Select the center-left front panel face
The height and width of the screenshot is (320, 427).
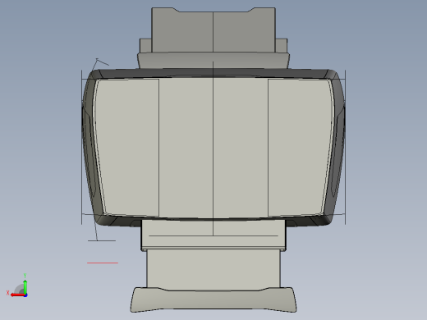click(x=186, y=149)
